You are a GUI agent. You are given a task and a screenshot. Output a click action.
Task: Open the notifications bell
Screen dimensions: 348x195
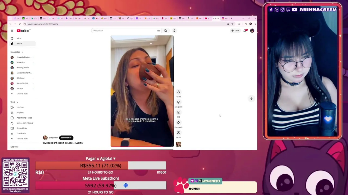(x=245, y=31)
